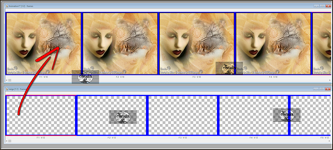The width and height of the screenshot is (333, 150).
Task: Close the Animation1 frames window
Action: point(328,6)
